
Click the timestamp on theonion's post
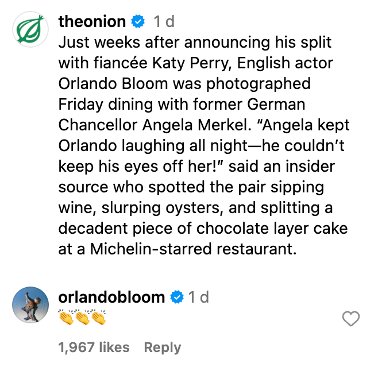[164, 22]
